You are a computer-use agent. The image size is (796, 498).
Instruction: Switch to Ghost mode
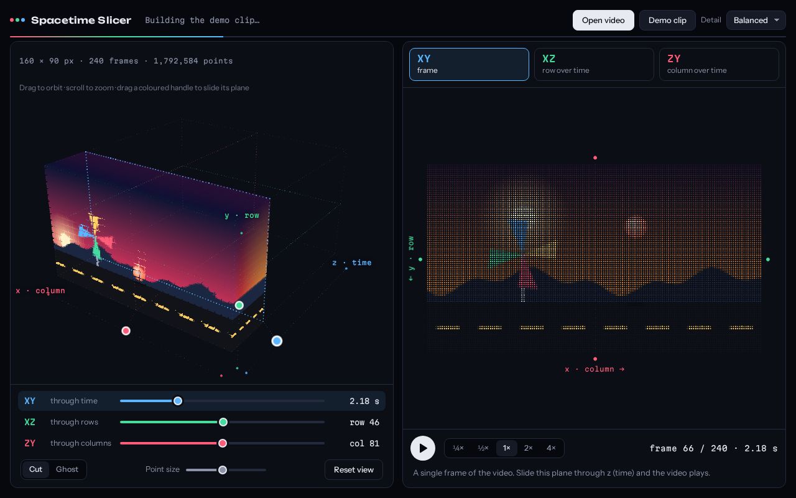point(67,469)
